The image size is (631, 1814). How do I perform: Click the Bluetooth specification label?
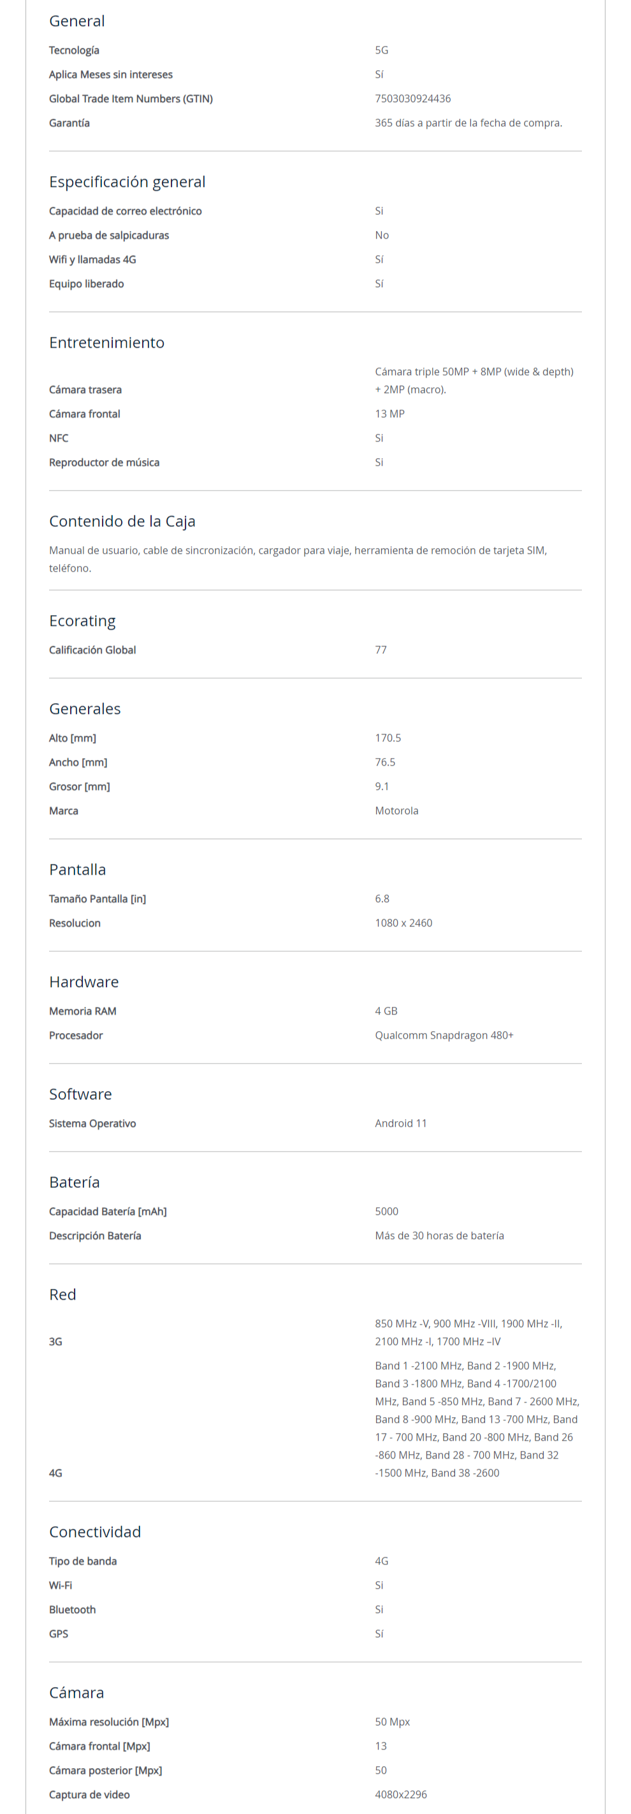coord(72,1610)
